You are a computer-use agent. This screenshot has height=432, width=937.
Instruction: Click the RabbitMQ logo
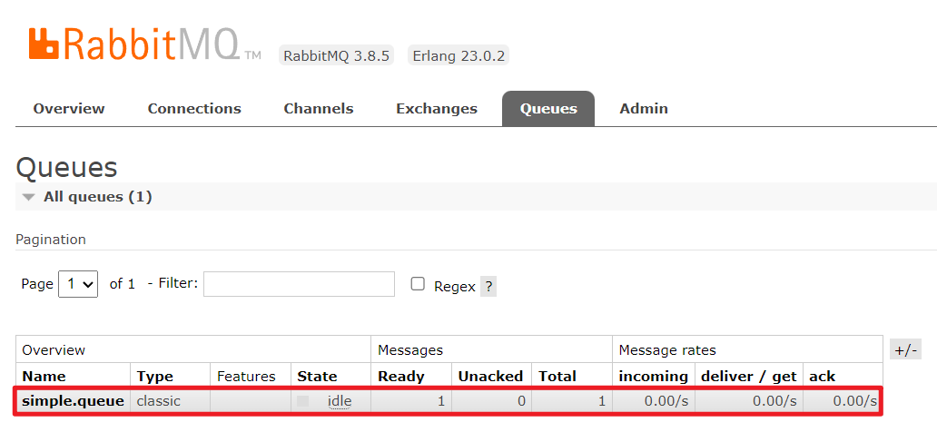pyautogui.click(x=144, y=43)
